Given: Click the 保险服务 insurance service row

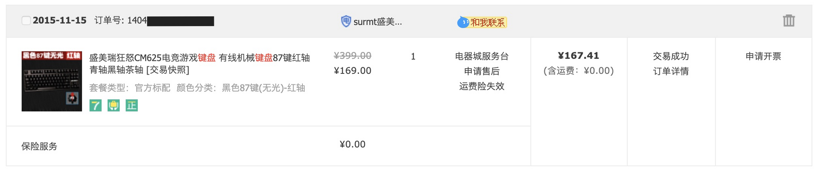Looking at the screenshot, I should [39, 146].
